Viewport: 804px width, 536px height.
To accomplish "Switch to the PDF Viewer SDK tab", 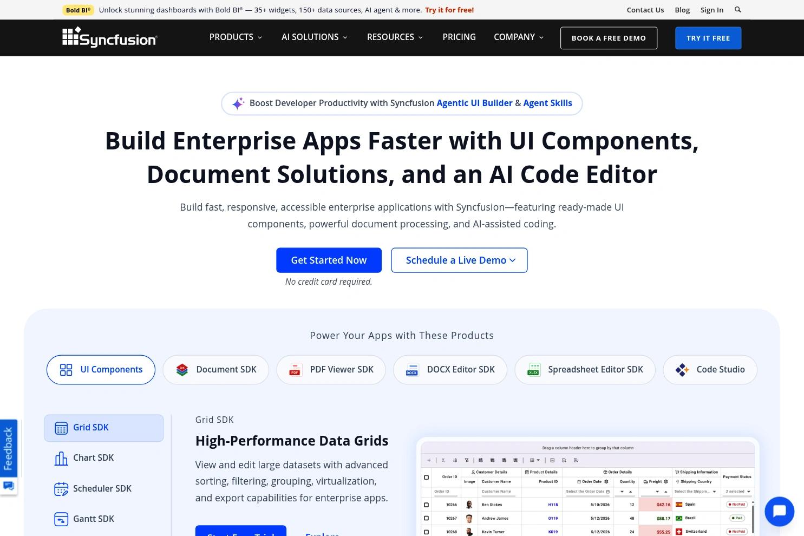I will [x=331, y=370].
